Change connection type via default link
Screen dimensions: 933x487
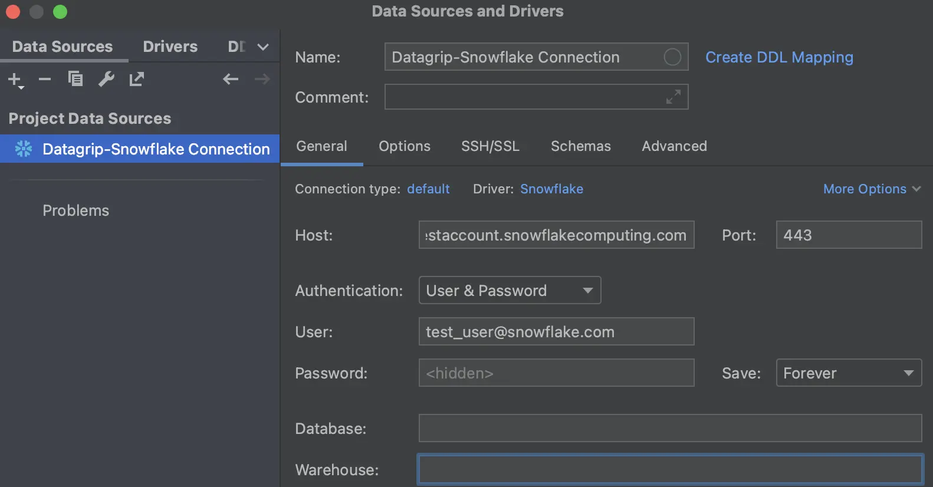point(428,189)
